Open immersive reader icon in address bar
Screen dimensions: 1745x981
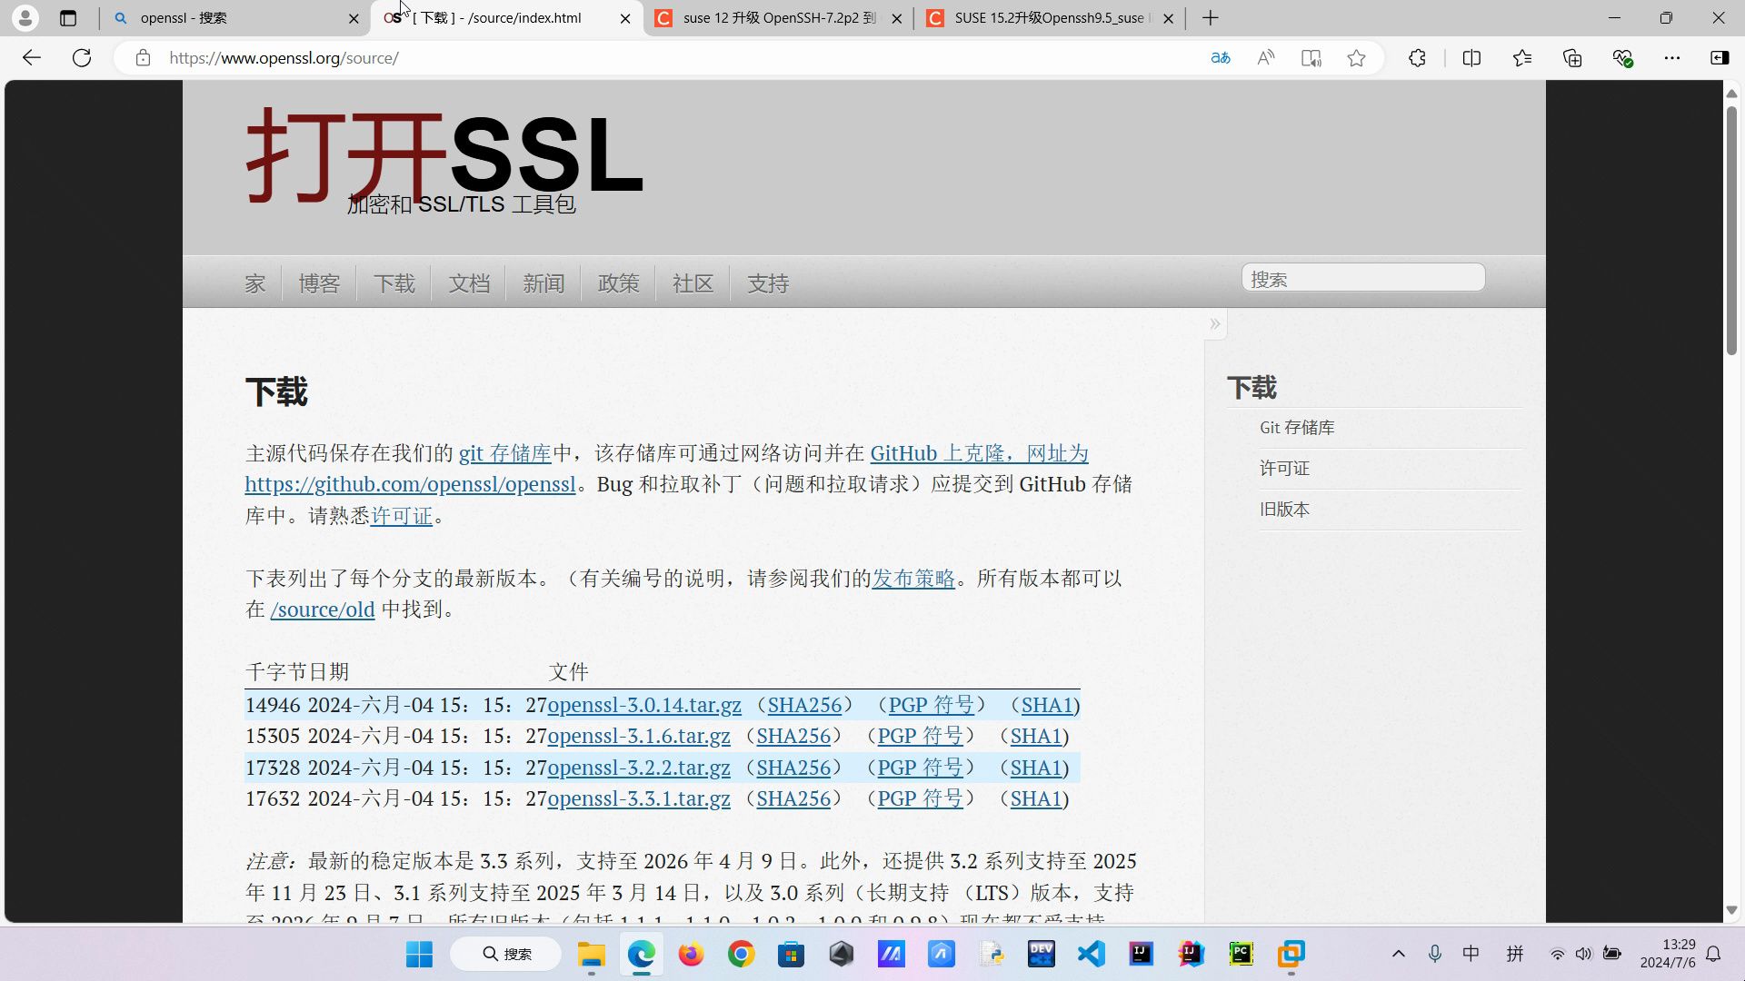tap(1311, 58)
